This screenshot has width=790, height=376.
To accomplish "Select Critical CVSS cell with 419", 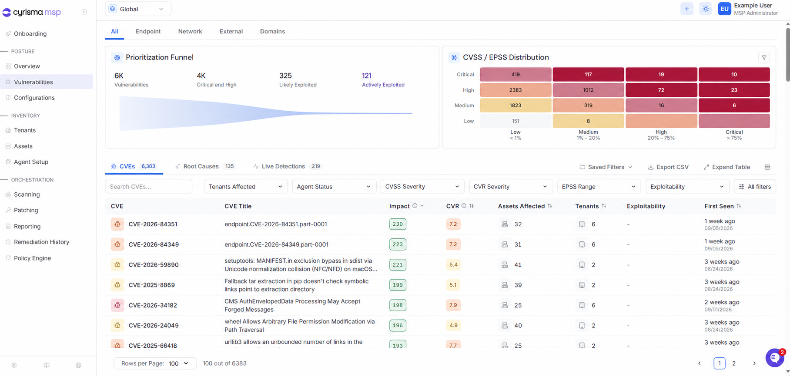I will 516,74.
